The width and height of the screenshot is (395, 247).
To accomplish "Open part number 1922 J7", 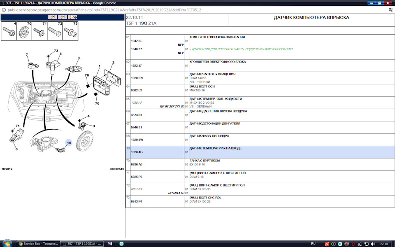I will point(136,65).
